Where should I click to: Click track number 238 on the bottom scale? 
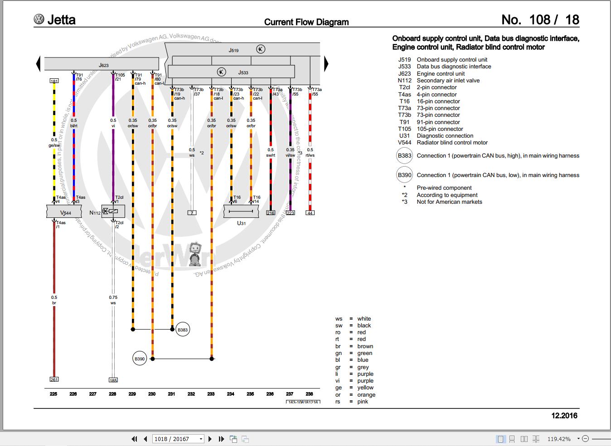click(x=309, y=394)
